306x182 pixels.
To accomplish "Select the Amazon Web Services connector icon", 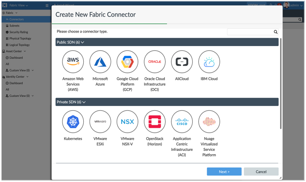I will (73, 62).
